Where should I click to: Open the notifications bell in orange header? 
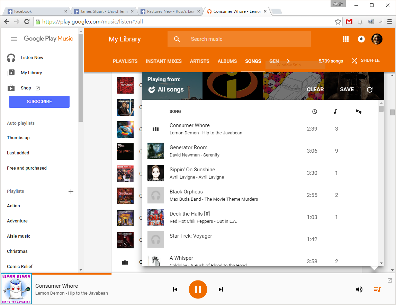pos(361,39)
